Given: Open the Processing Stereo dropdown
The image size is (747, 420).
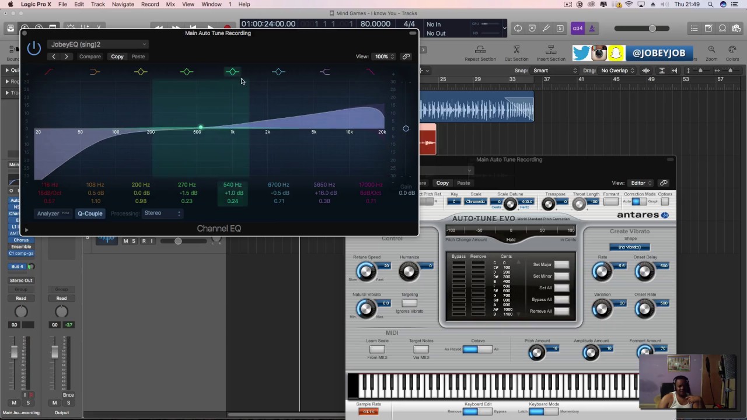Looking at the screenshot, I should [x=163, y=213].
